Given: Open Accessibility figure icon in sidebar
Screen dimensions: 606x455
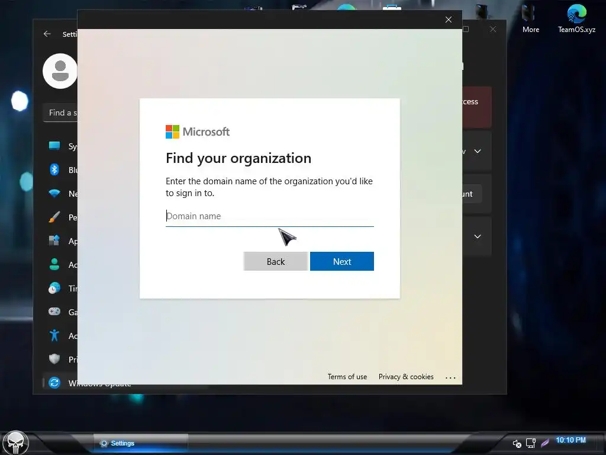Looking at the screenshot, I should (54, 335).
